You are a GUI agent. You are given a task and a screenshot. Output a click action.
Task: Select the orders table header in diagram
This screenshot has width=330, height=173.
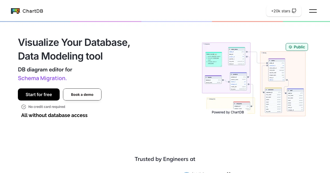pos(277,60)
